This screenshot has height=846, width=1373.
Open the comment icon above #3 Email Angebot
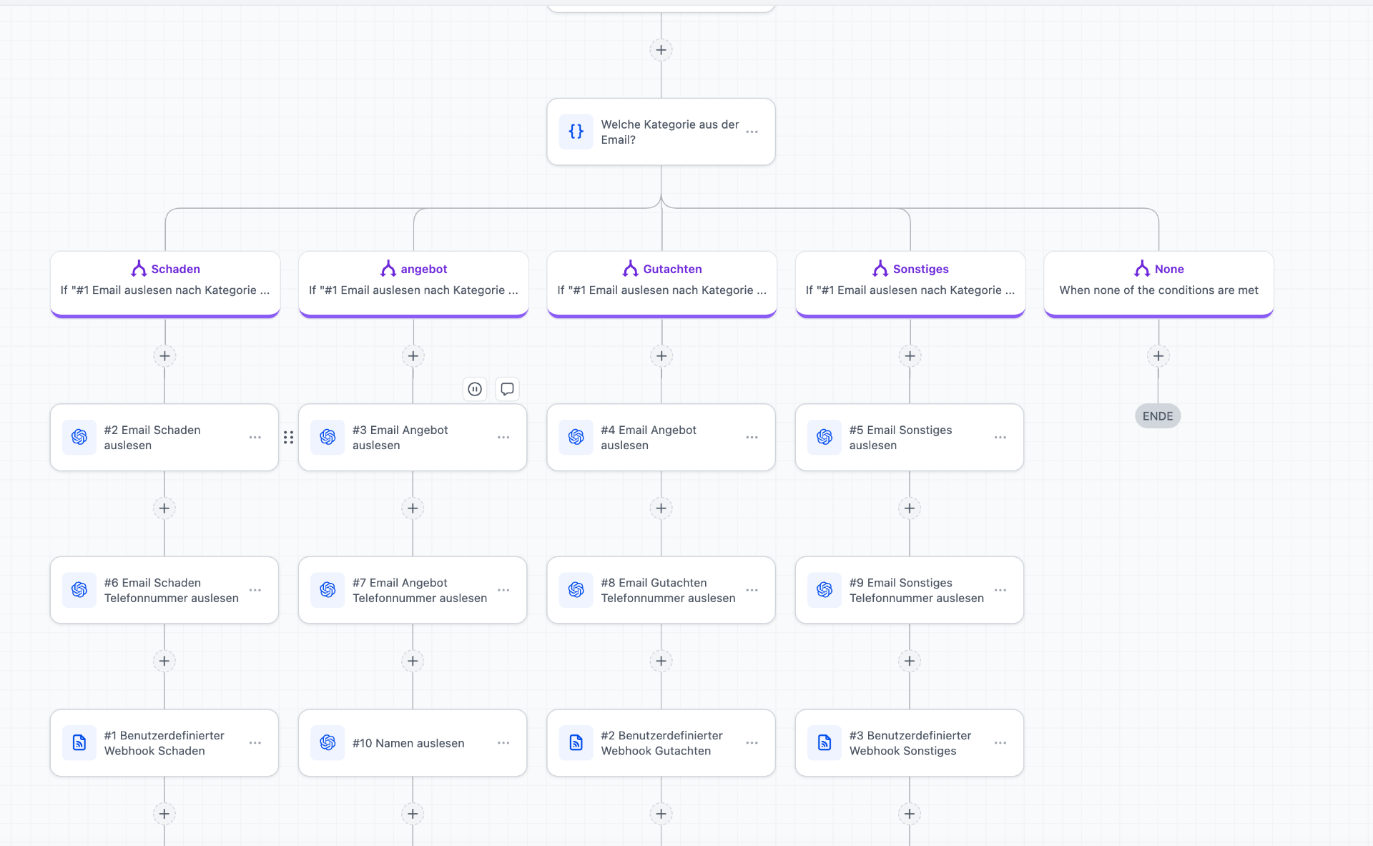click(x=507, y=389)
